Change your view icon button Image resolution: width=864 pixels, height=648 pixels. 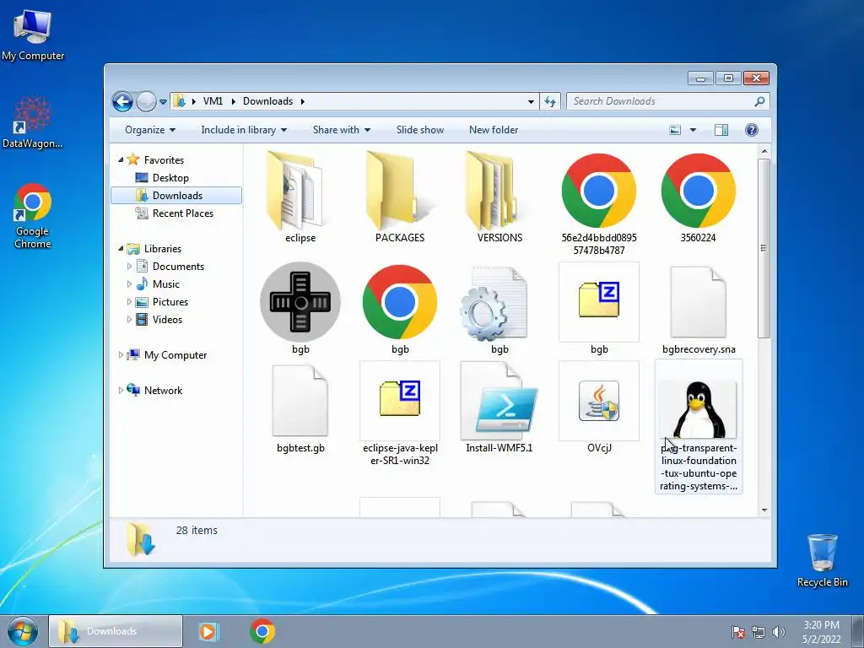tap(675, 130)
